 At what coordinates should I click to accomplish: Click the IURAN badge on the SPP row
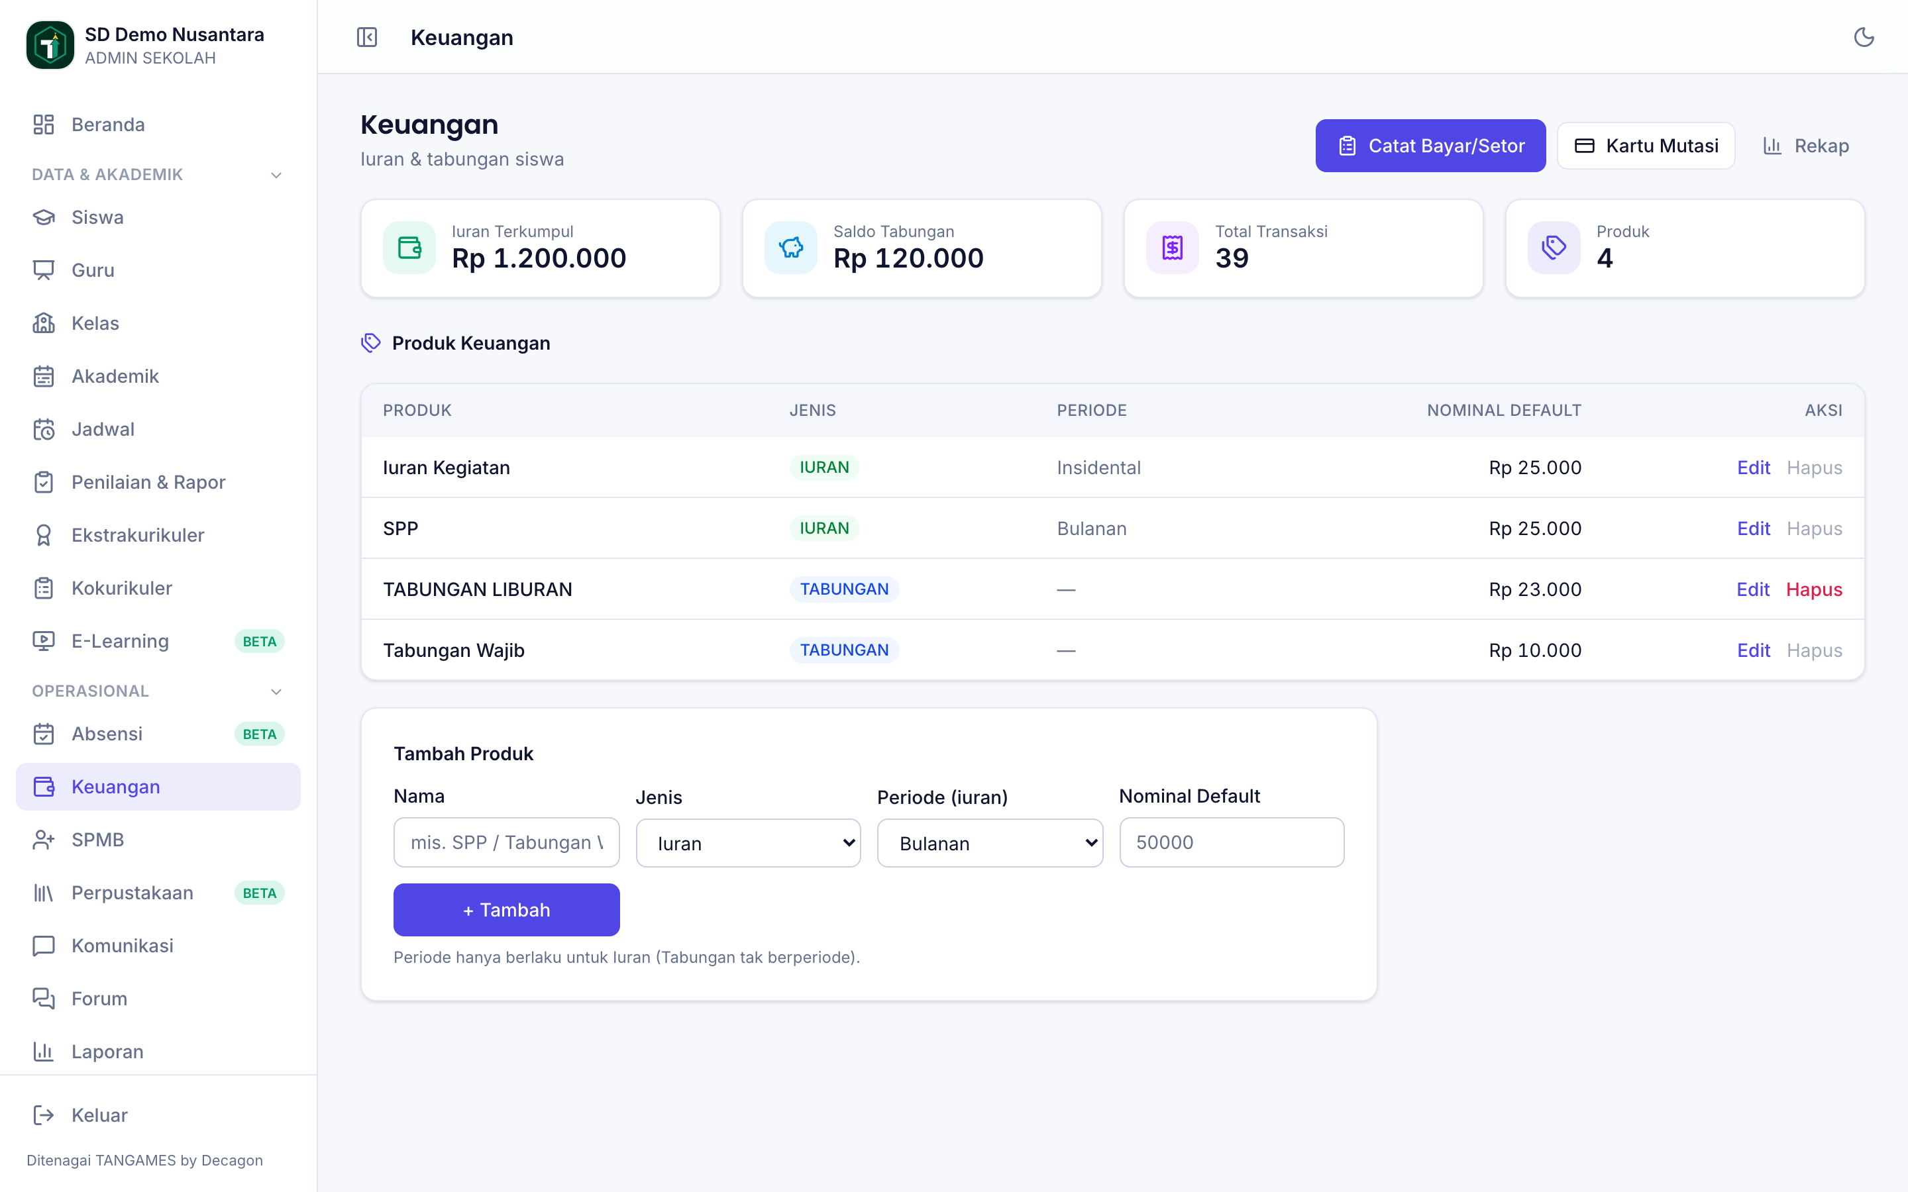point(824,528)
